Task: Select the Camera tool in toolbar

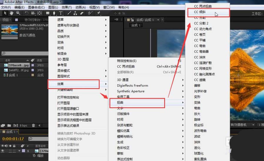Action: click(33, 13)
